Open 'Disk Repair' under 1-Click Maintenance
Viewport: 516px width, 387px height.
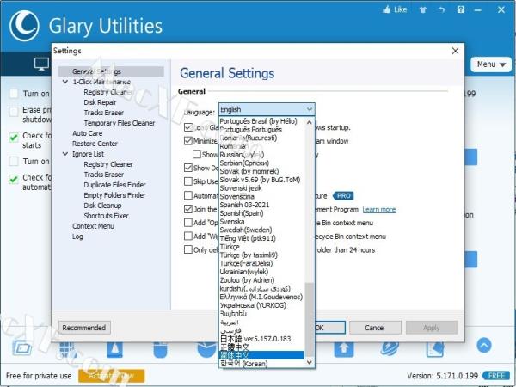coord(100,102)
